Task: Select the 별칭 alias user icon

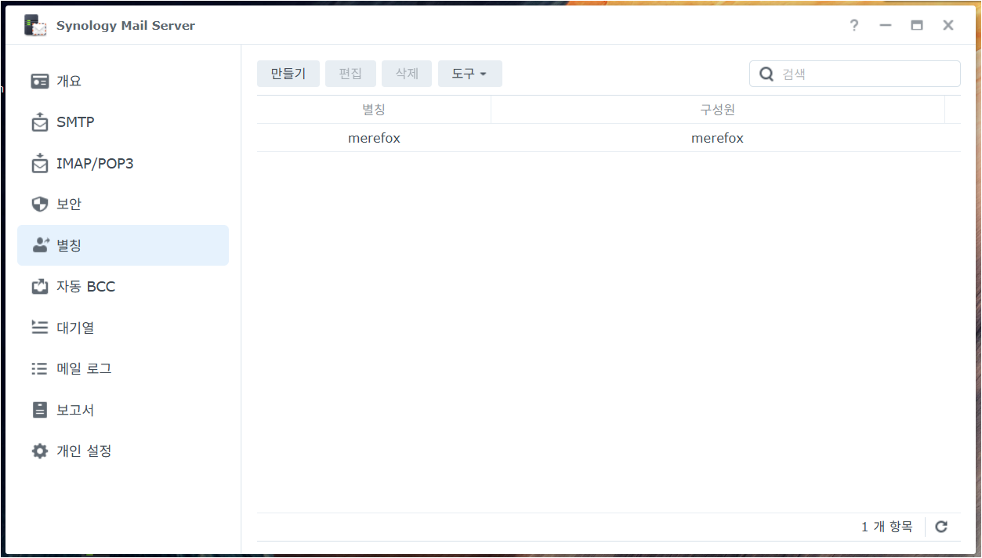Action: coord(40,245)
